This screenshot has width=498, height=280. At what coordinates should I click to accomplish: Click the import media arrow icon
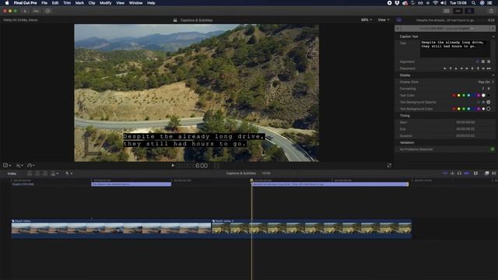[x=25, y=11]
